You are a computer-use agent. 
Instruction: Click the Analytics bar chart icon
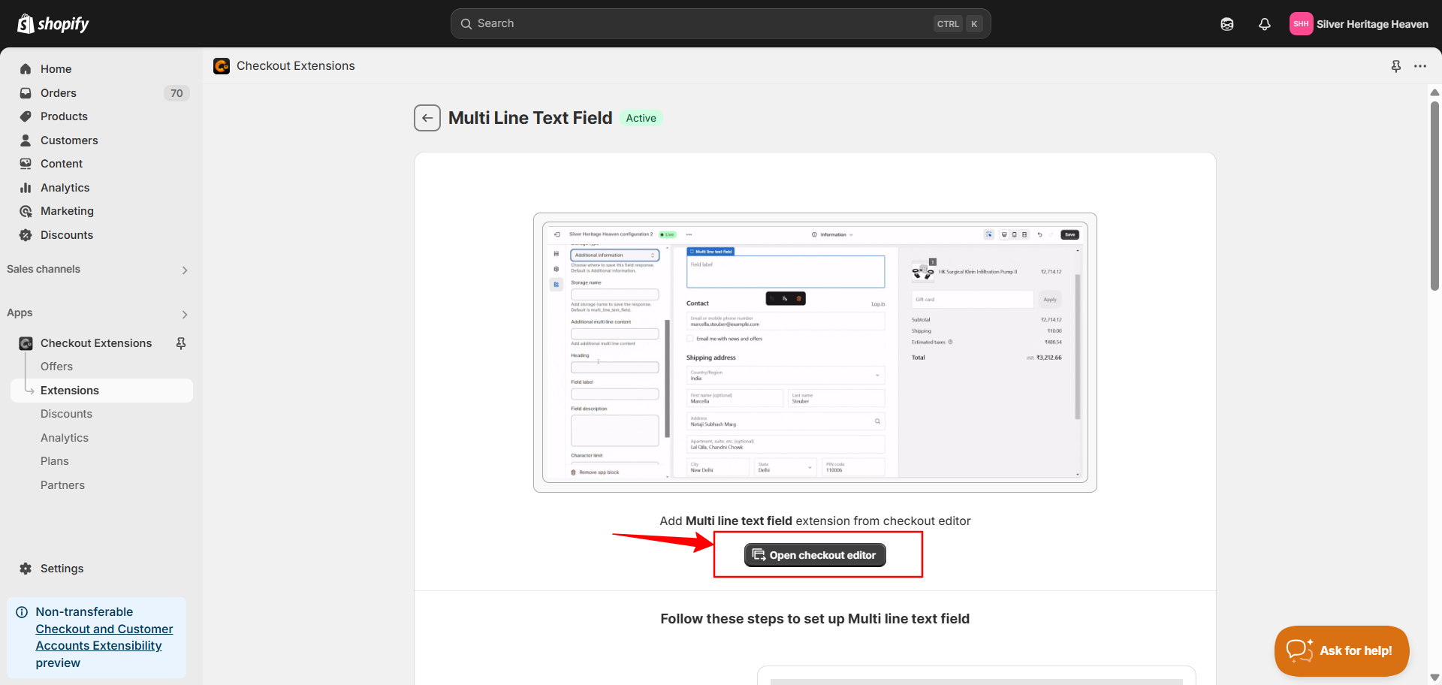(x=26, y=188)
